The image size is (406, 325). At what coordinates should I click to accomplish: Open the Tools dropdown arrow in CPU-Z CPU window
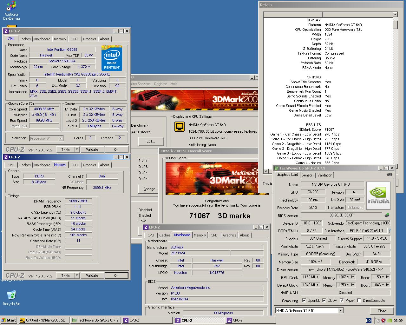click(76, 149)
